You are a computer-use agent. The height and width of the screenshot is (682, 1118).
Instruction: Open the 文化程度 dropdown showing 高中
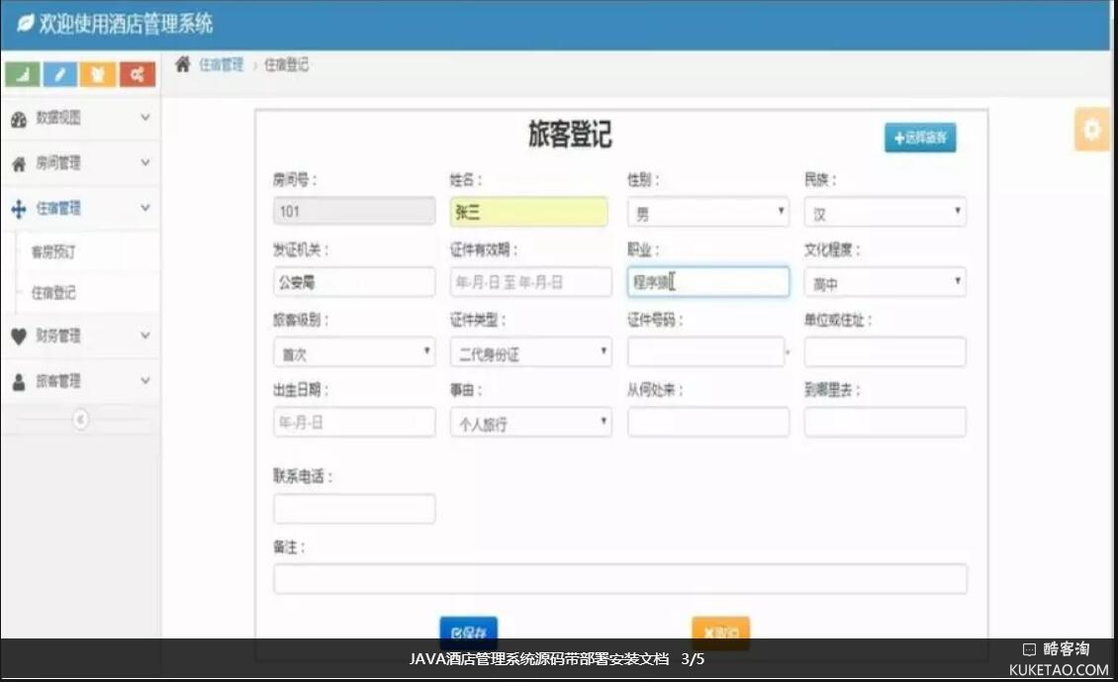pos(885,283)
